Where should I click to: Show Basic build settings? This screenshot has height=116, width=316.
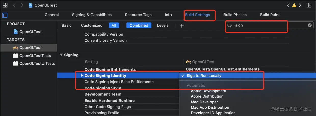tap(67, 25)
